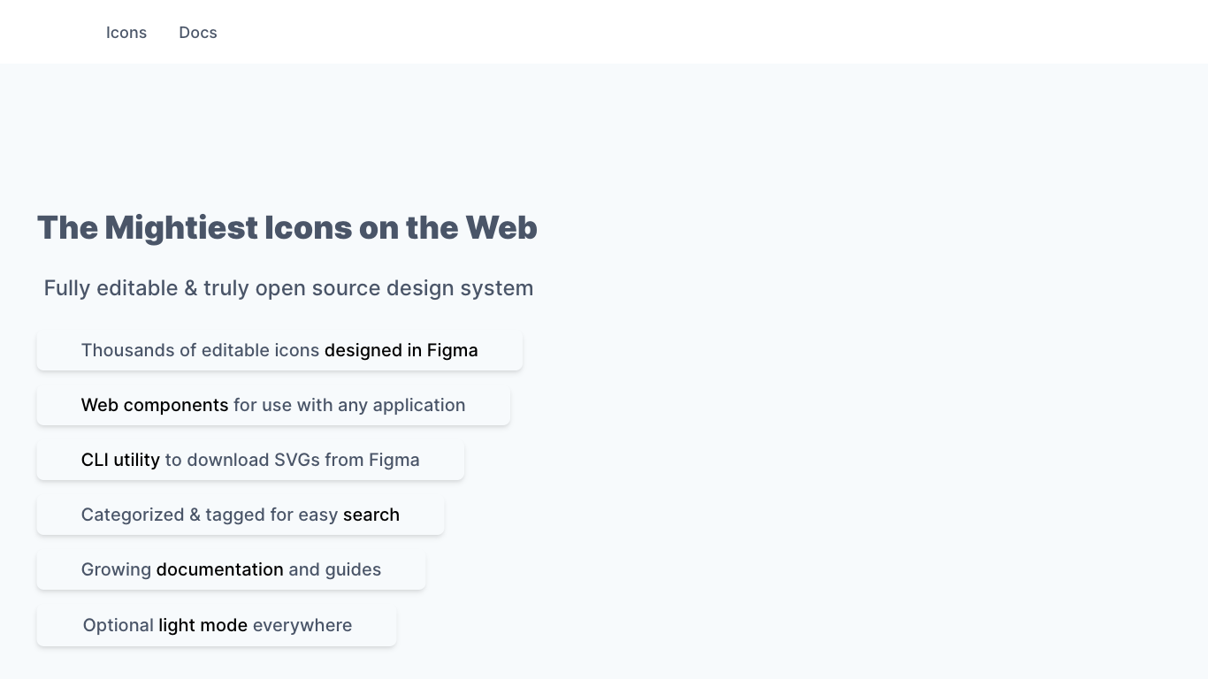Click the word 'Optional' in last card
This screenshot has width=1208, height=679.
[x=119, y=625]
